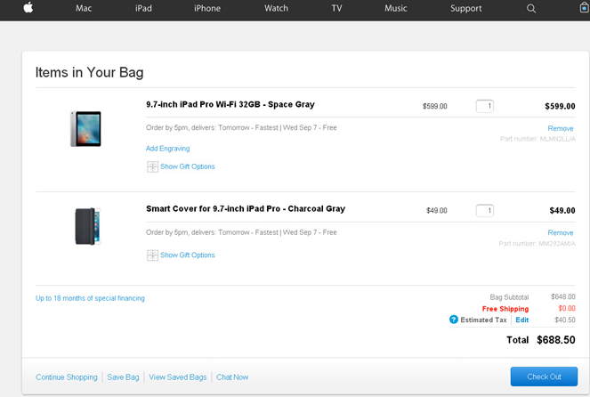Click Continue Shopping link
The width and height of the screenshot is (590, 397).
click(66, 377)
